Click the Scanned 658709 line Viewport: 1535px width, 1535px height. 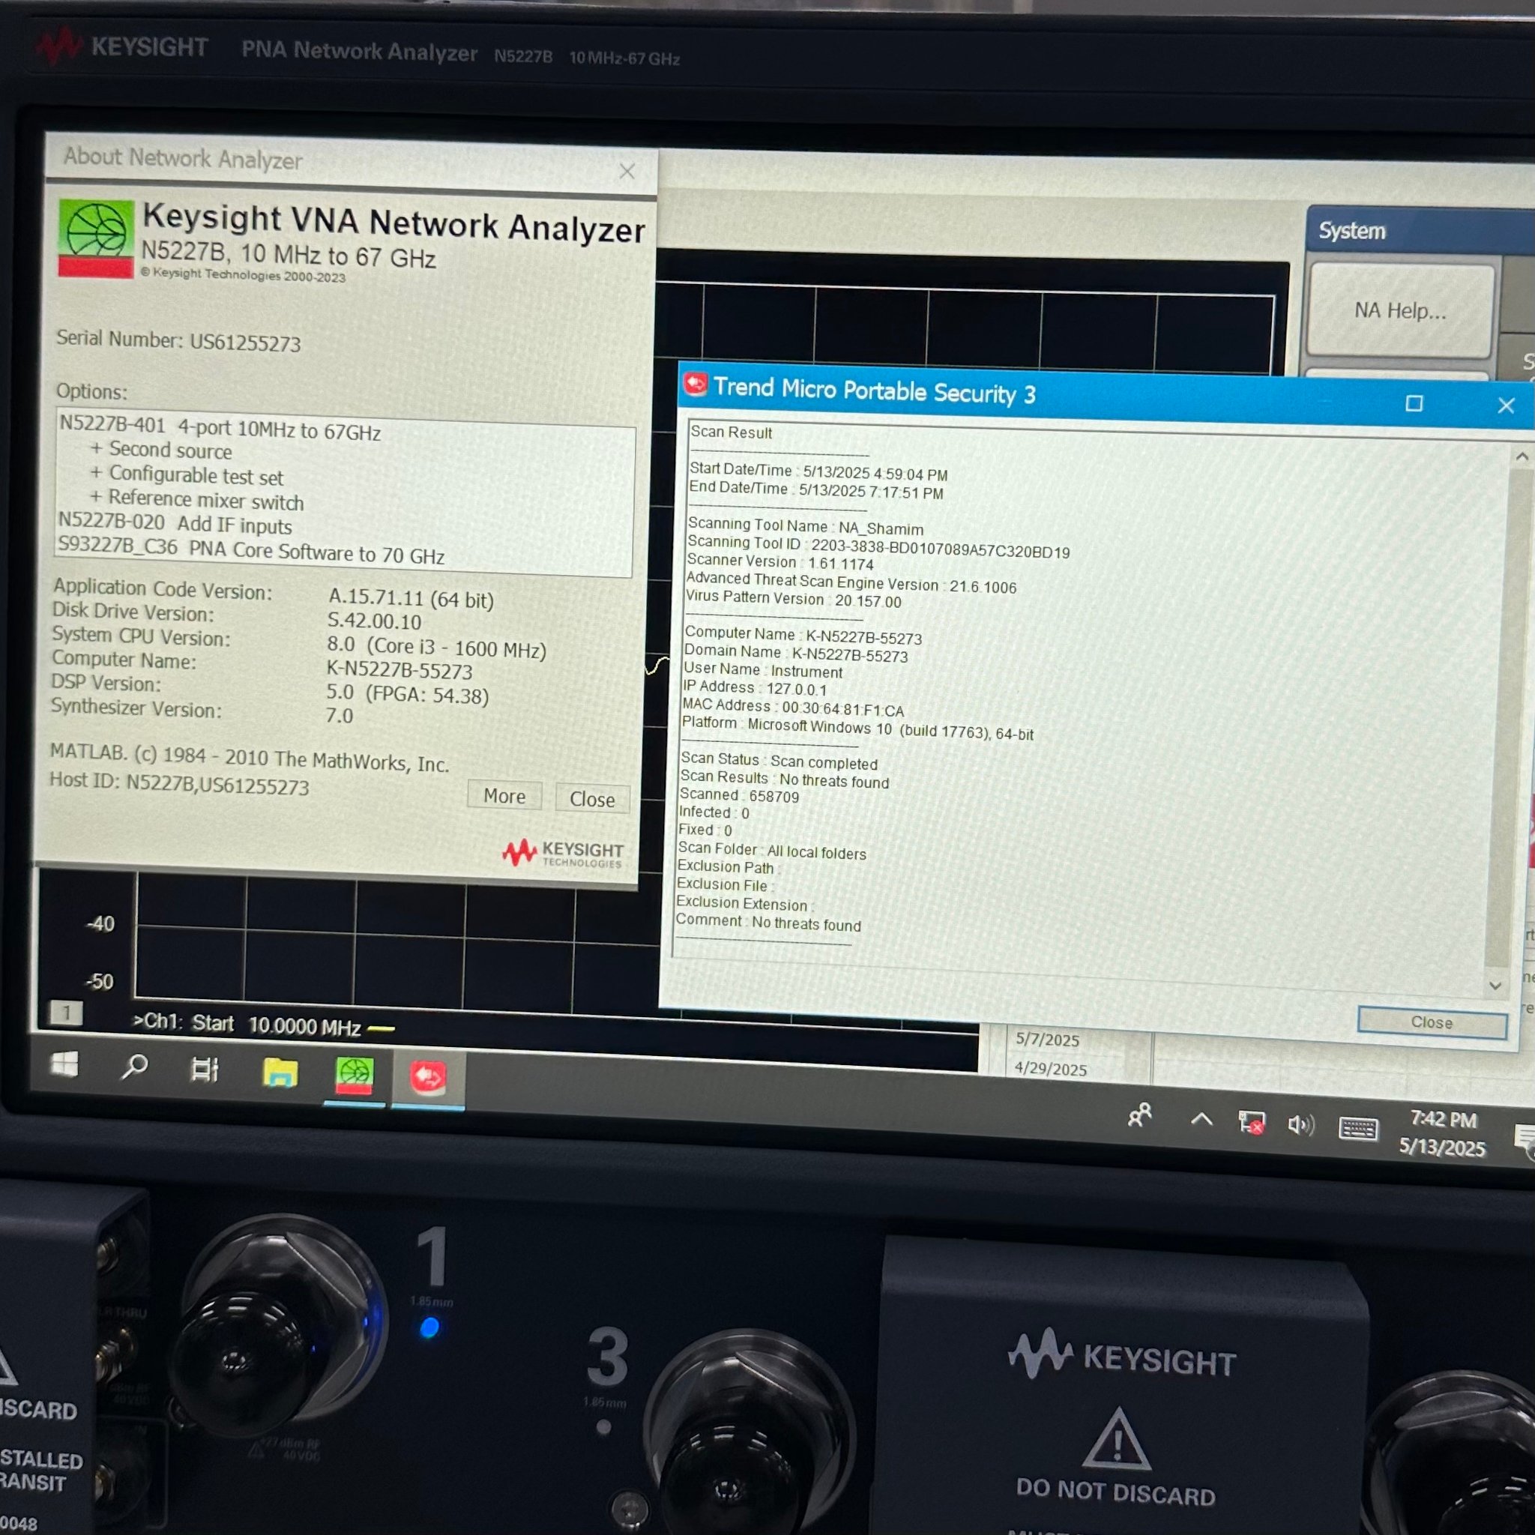pos(739,795)
